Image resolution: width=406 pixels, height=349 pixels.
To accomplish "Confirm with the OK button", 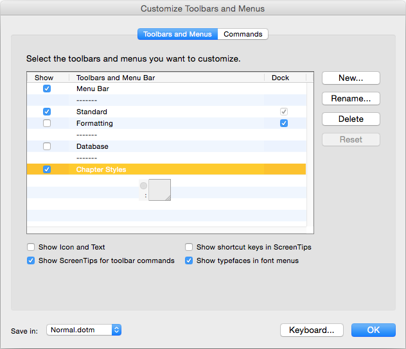I will click(373, 330).
